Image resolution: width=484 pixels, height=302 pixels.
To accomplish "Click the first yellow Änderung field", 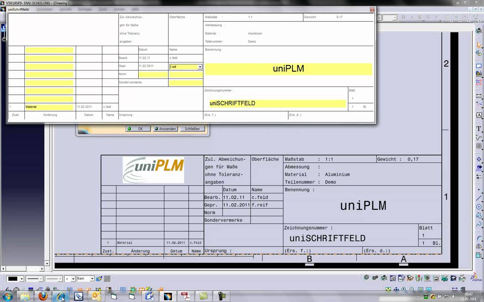I will (49, 50).
